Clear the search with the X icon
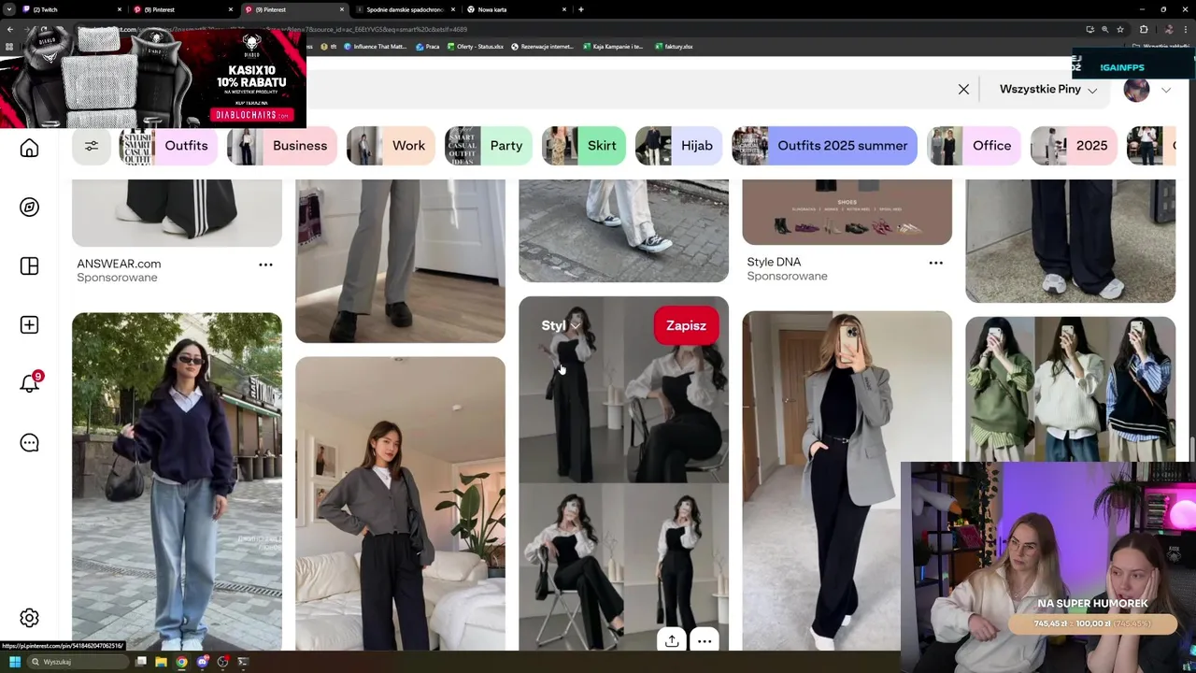1196x673 pixels. (x=963, y=89)
